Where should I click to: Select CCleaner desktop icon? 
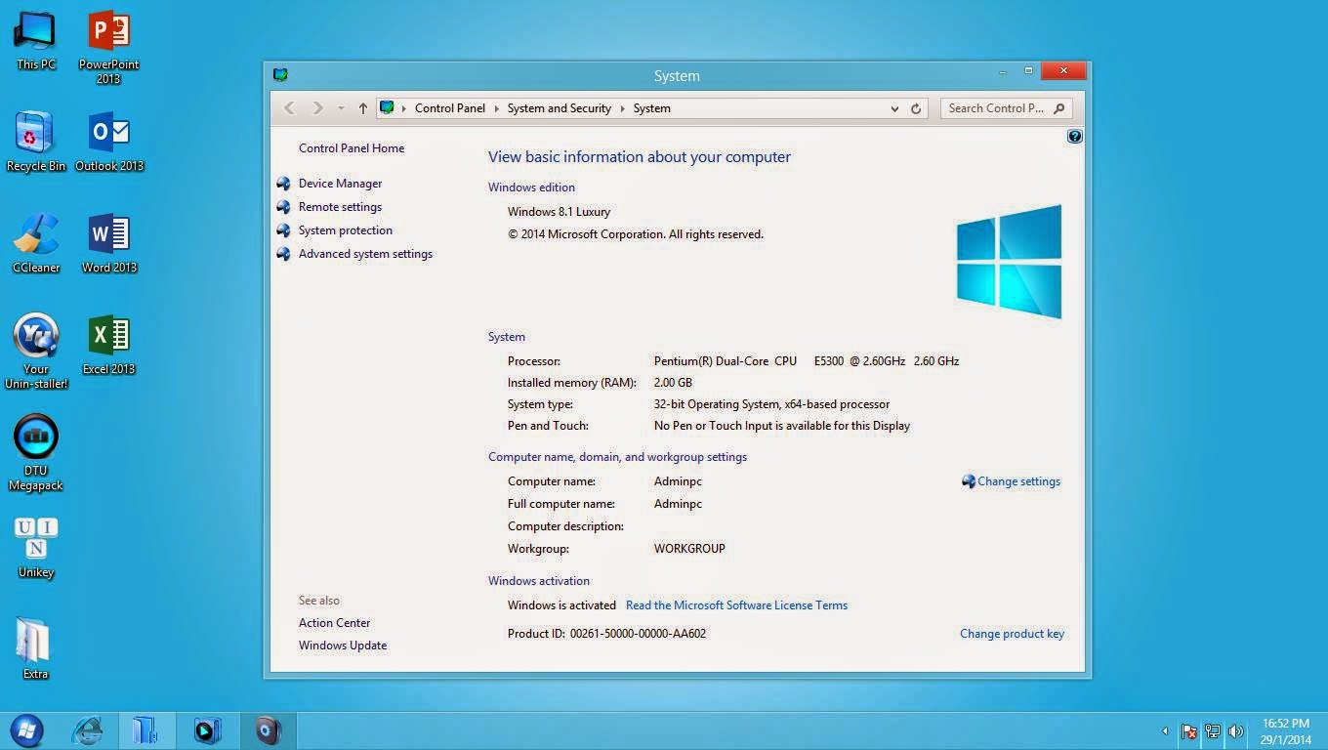pos(35,242)
